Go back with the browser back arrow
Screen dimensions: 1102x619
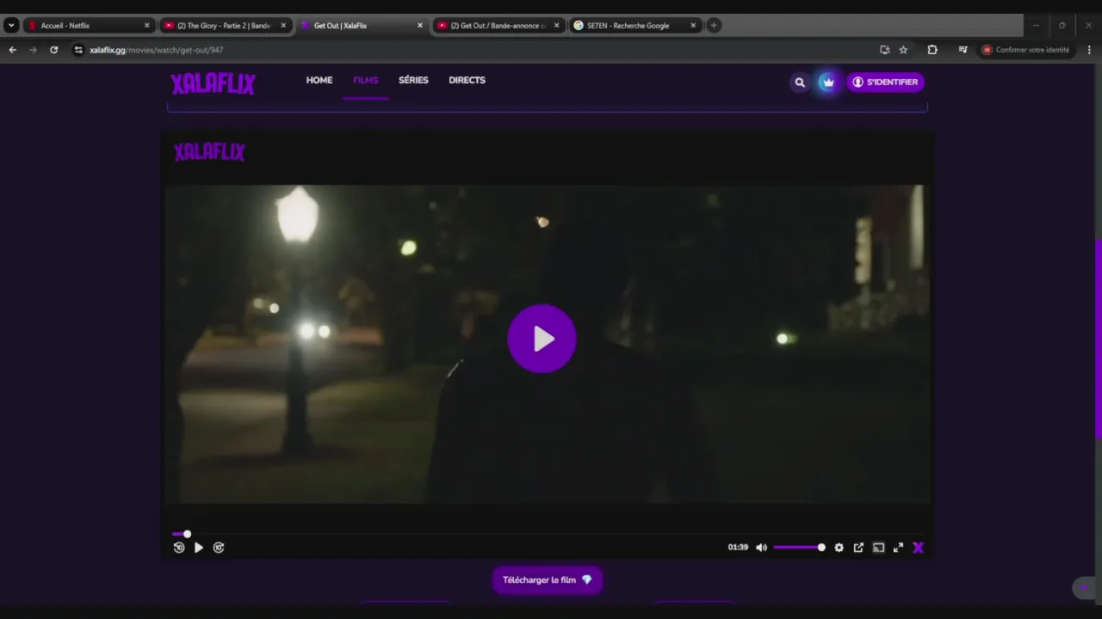12,50
